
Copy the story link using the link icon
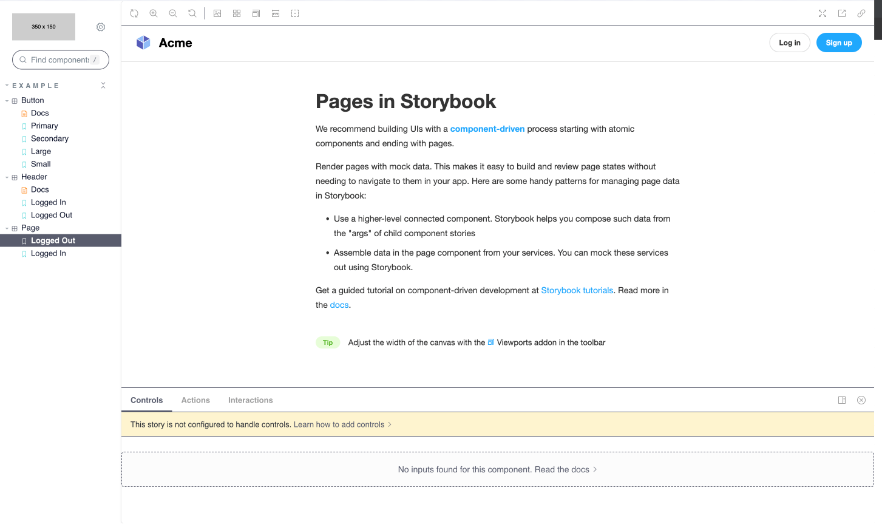[x=861, y=13]
